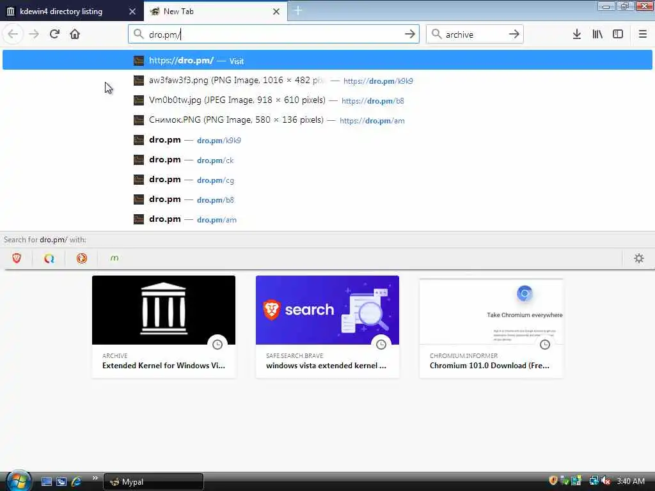The height and width of the screenshot is (491, 655).
Task: Choose dro.pm/ck suggestion
Action: tap(327, 160)
